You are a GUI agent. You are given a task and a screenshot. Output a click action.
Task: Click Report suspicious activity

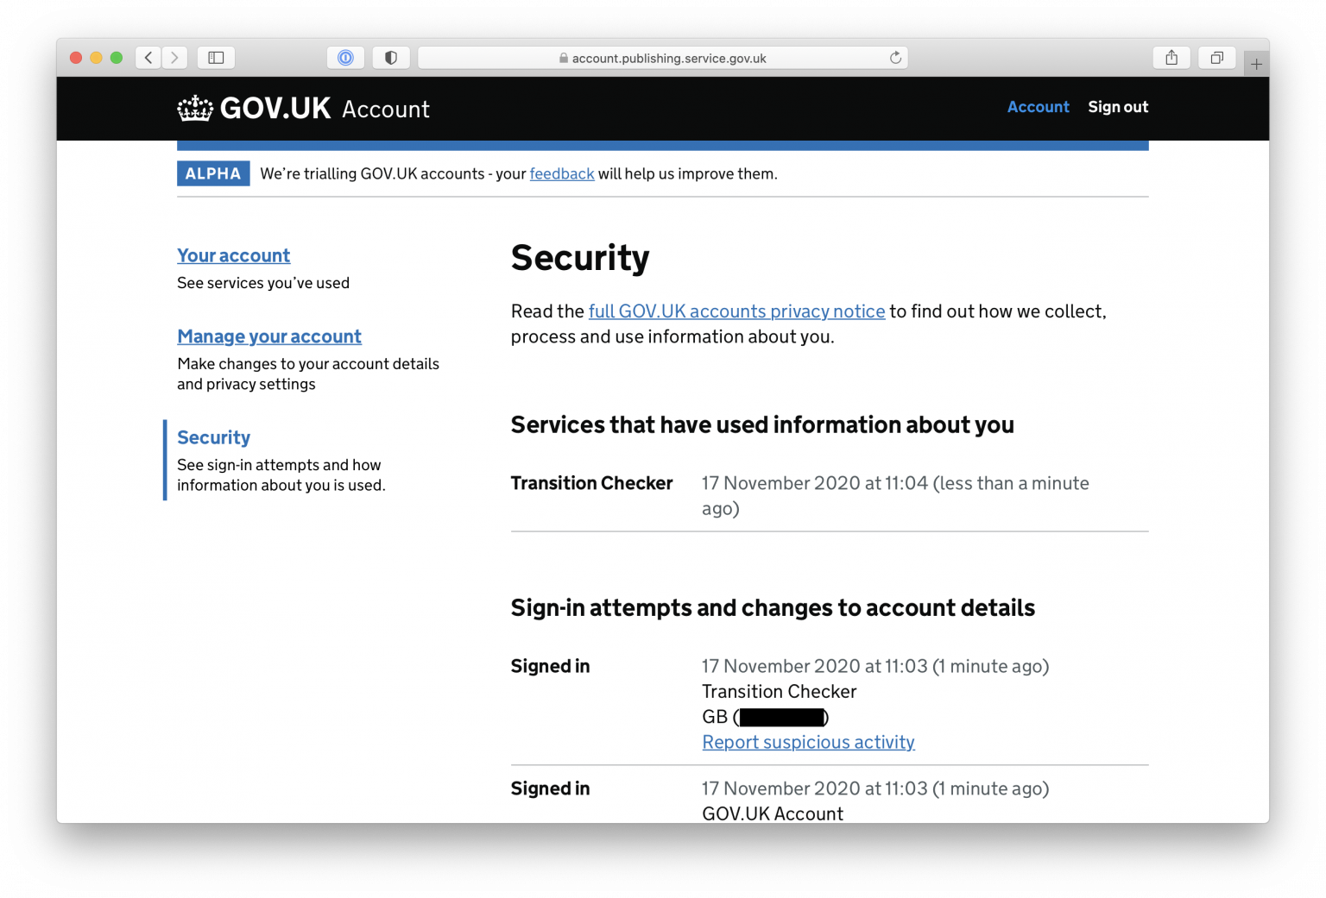pos(808,742)
